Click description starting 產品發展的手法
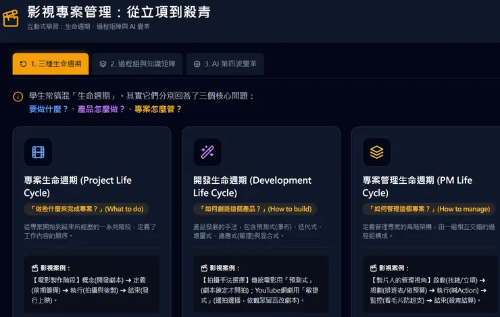 pyautogui.click(x=257, y=231)
